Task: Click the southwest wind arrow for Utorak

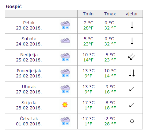Action: click(132, 89)
